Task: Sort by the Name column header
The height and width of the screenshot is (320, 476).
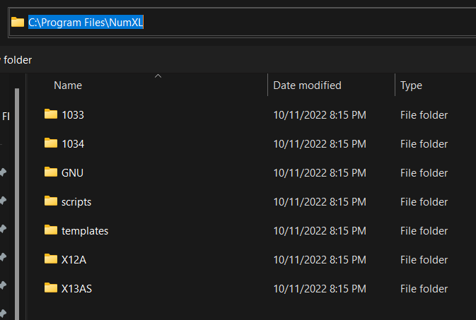Action: [x=68, y=85]
